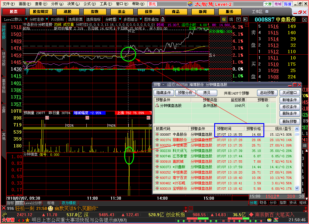Select the 新闻 tab
The width and height of the screenshot is (309, 224).
point(203,12)
